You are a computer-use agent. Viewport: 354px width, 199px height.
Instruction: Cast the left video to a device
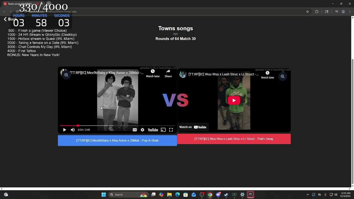click(x=163, y=130)
